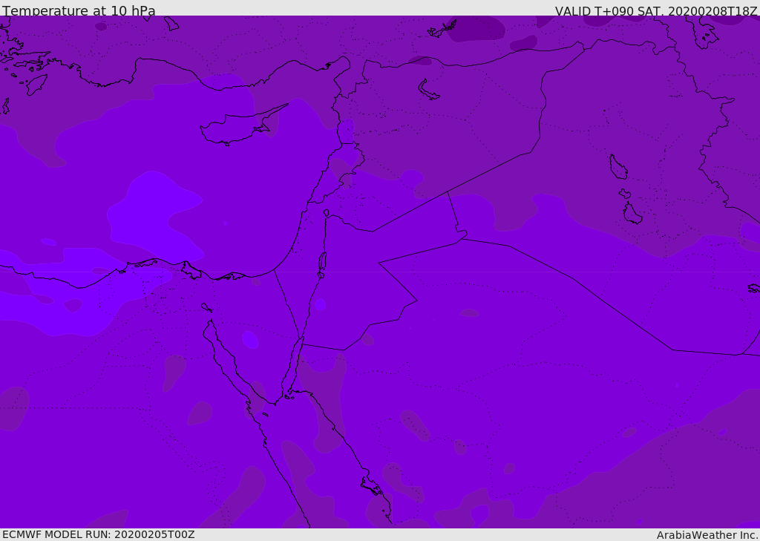Click the Lake Assad outline in Syria

pos(428,91)
